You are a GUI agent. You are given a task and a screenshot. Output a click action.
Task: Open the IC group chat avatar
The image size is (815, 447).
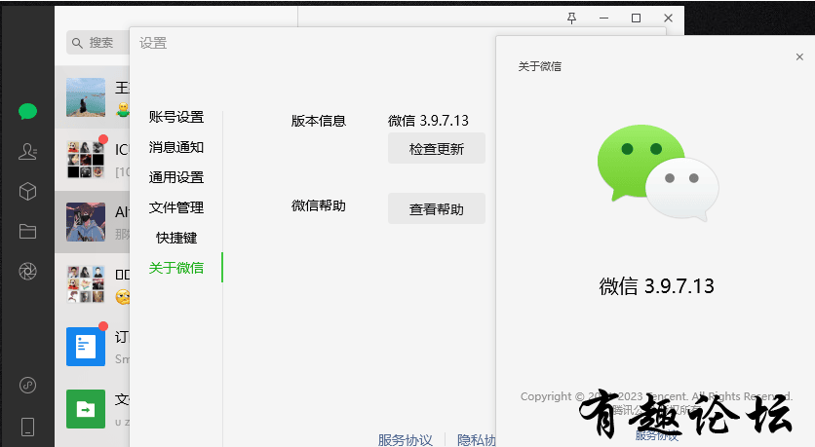click(86, 160)
